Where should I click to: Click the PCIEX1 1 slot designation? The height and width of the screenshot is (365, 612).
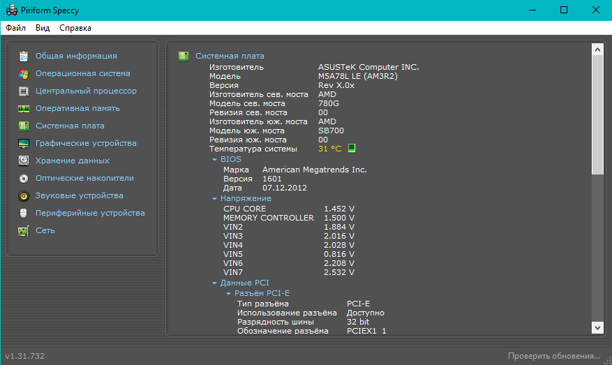click(x=366, y=331)
